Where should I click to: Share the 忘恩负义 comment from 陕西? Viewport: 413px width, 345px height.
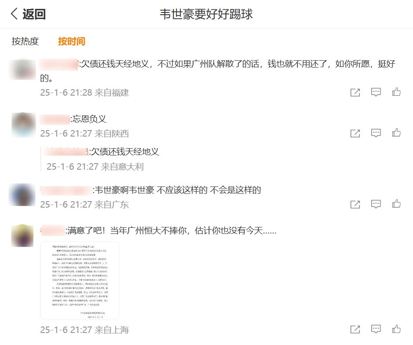coord(355,133)
